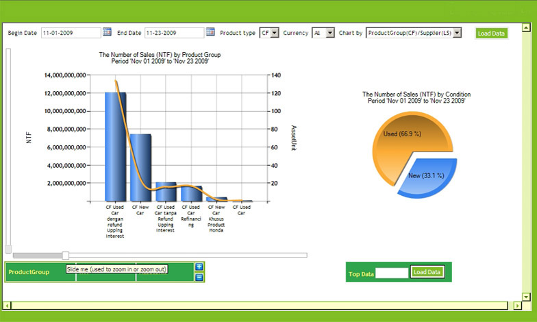Click the tallest bar, CF Used Car dengan refund
The image size is (537, 322).
point(115,147)
